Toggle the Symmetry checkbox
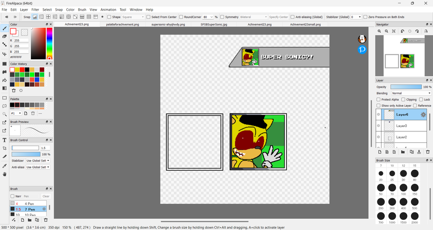The width and height of the screenshot is (433, 230). (x=222, y=17)
